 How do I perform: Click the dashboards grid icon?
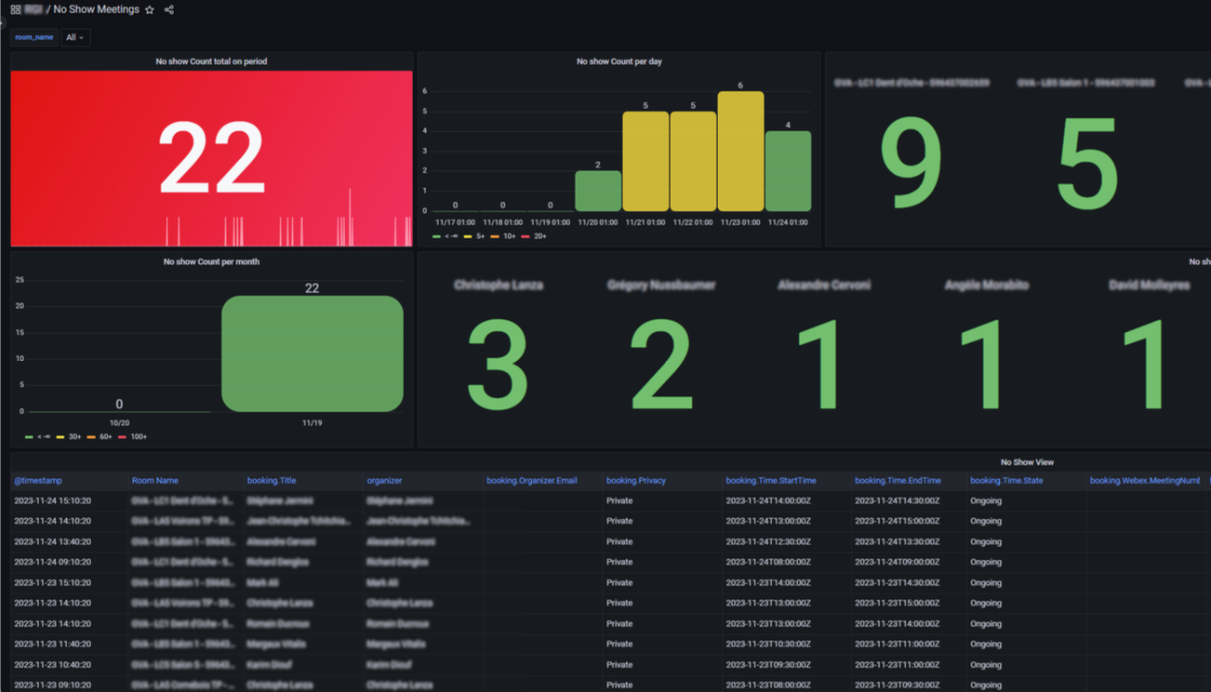(16, 10)
